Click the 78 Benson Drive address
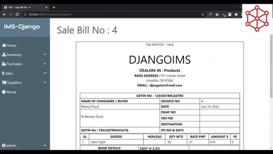This screenshot has height=154, width=273. click(x=92, y=117)
